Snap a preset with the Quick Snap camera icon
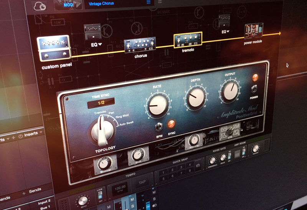This screenshot has height=210, width=307. (x=198, y=165)
